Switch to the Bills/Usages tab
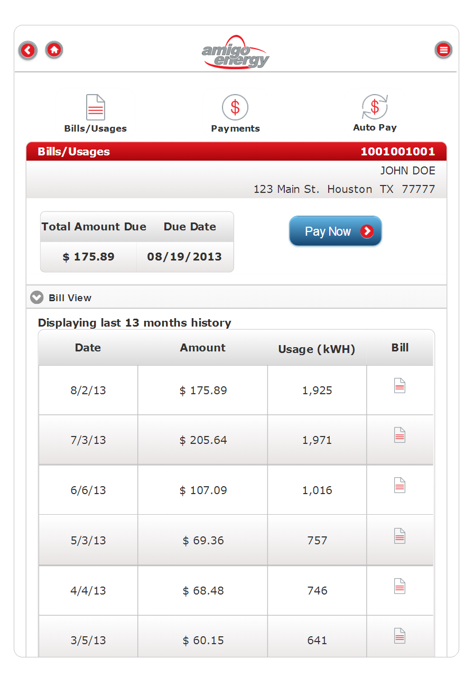Viewport: 474px width, 687px height. click(96, 114)
